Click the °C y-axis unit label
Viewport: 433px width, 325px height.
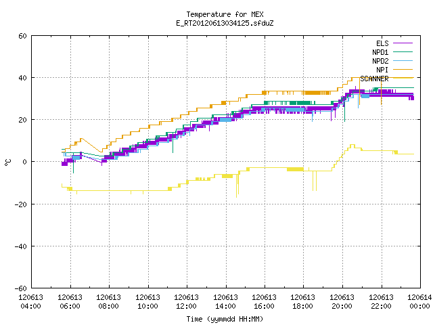coord(7,162)
